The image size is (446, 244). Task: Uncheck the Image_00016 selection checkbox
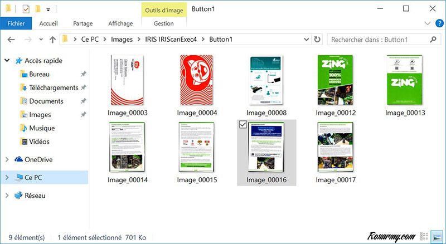[243, 125]
